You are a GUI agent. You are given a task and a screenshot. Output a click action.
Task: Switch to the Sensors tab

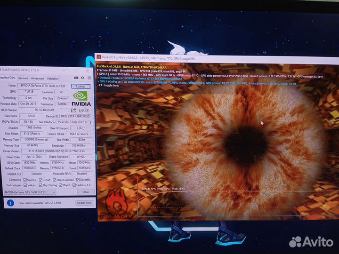[x=23, y=78]
